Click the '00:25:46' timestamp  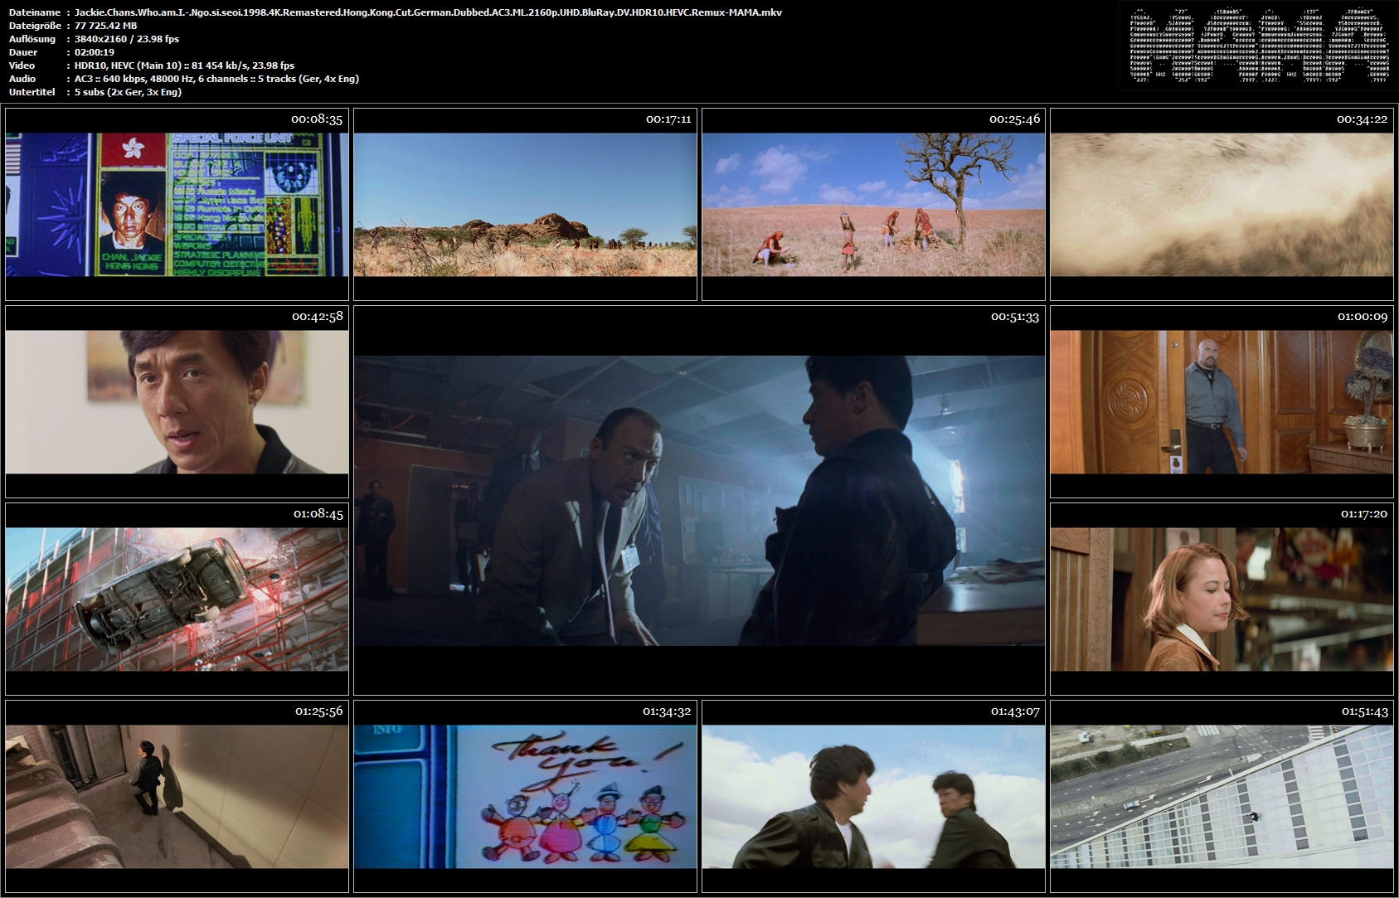point(1014,119)
